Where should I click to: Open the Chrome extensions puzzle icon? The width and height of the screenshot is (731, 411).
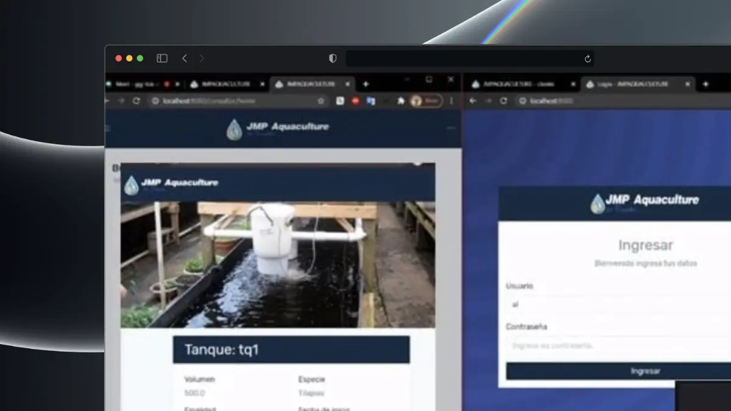[401, 101]
